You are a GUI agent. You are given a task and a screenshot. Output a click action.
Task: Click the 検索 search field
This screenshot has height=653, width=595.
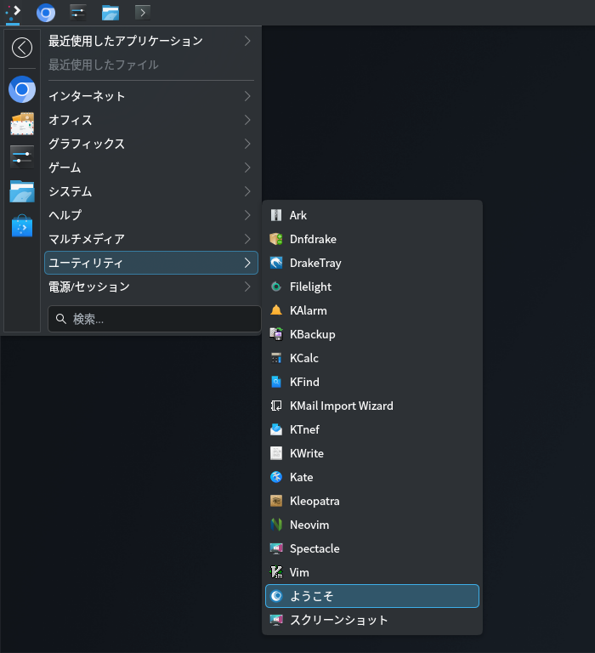[155, 319]
